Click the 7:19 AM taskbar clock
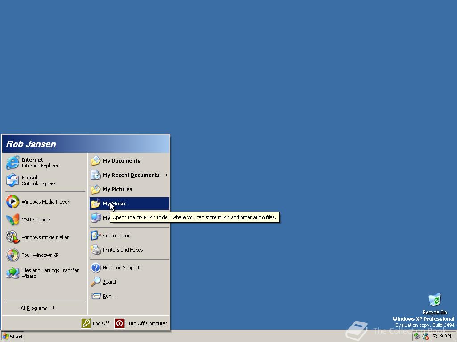 (x=442, y=337)
